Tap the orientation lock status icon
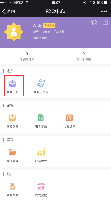The image size is (111, 200). coord(85,2)
